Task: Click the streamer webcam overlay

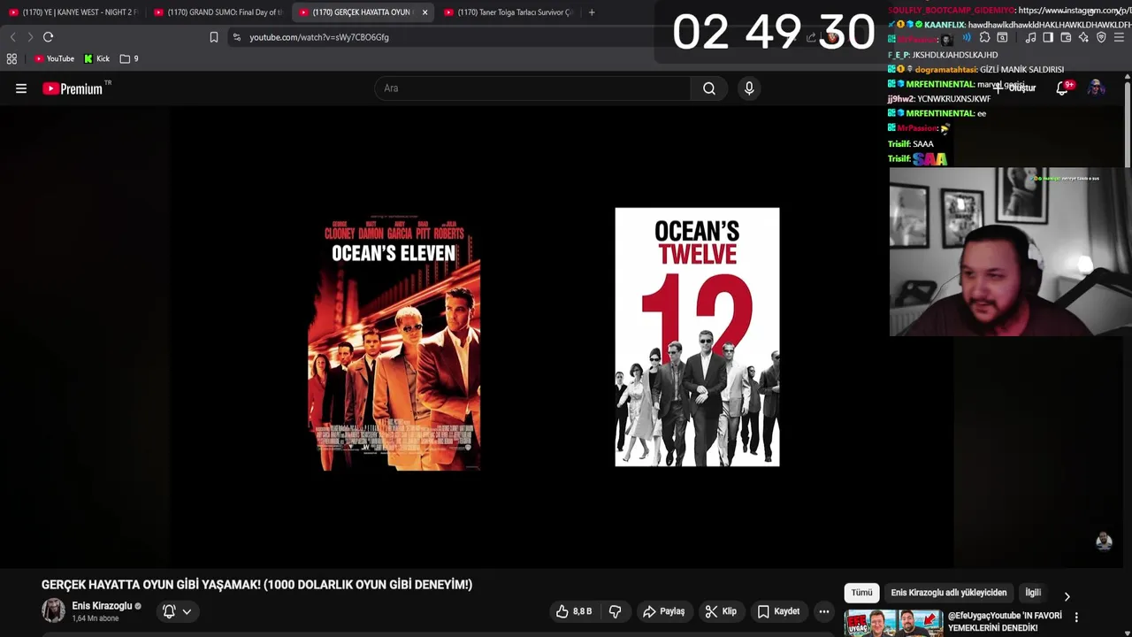Action: (x=1010, y=252)
